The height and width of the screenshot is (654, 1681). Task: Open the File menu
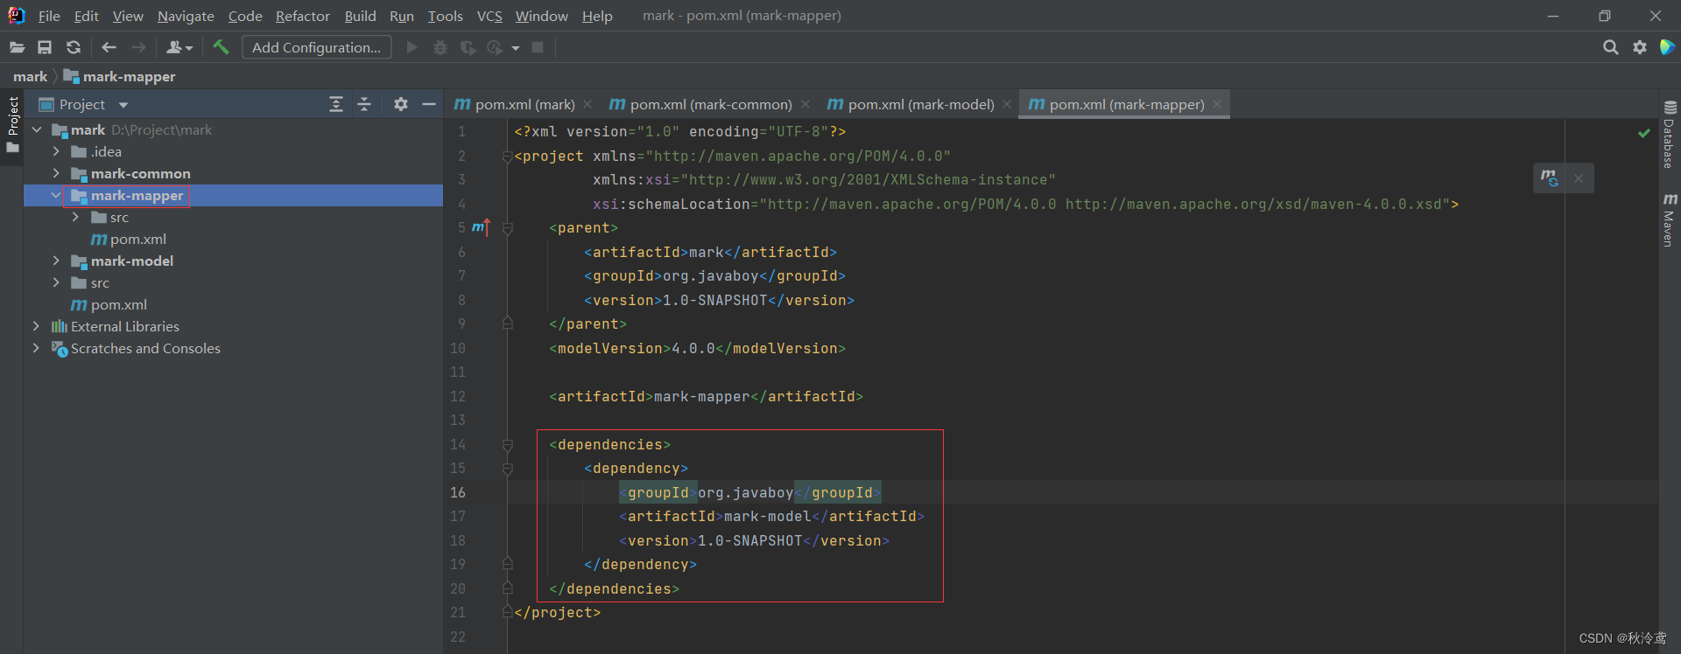[49, 16]
